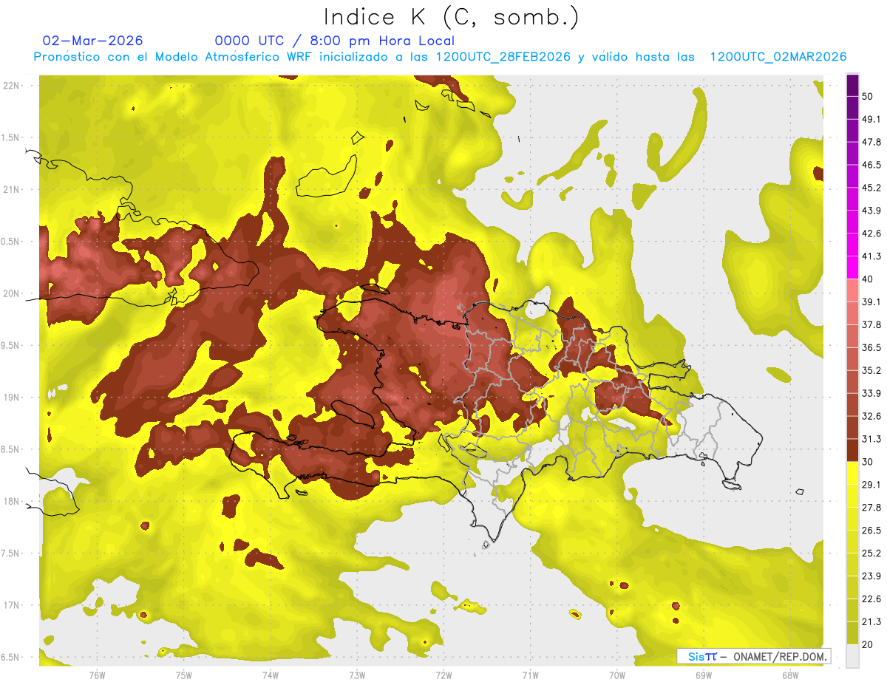Click the "75W" longitude label
Image resolution: width=887 pixels, height=685 pixels.
184,675
